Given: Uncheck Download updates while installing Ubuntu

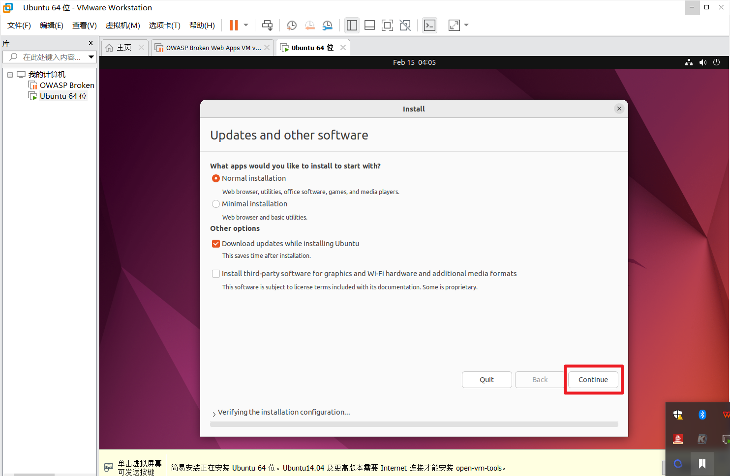Looking at the screenshot, I should coord(216,244).
